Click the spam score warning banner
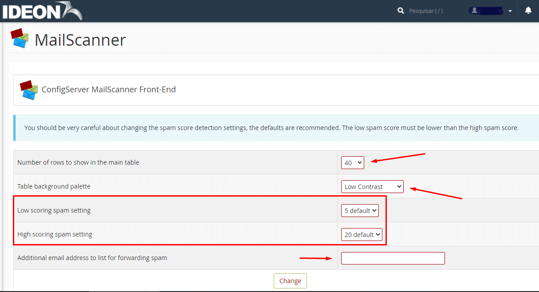The width and height of the screenshot is (539, 292). [x=270, y=128]
